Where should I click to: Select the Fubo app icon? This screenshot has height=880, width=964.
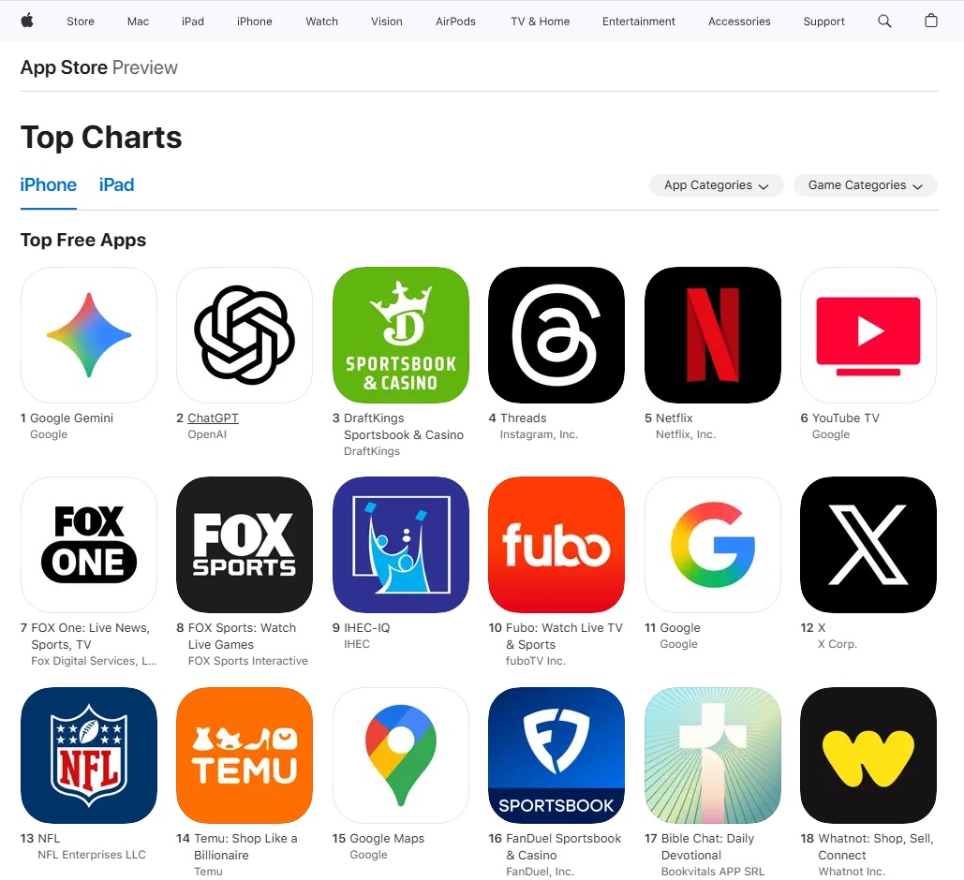click(x=556, y=545)
